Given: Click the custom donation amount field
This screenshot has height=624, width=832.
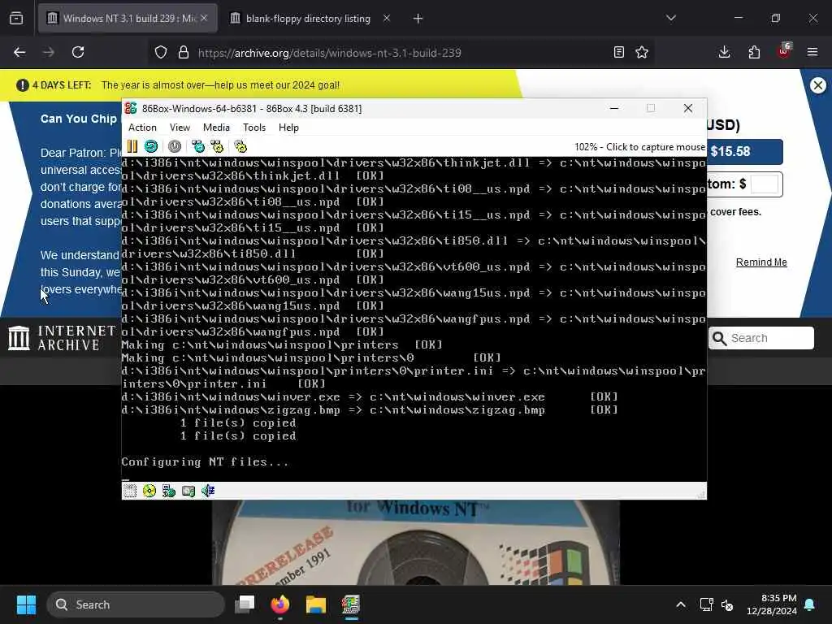Looking at the screenshot, I should [x=765, y=184].
